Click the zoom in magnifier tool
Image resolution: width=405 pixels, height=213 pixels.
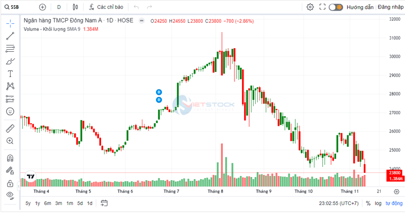tap(10, 141)
